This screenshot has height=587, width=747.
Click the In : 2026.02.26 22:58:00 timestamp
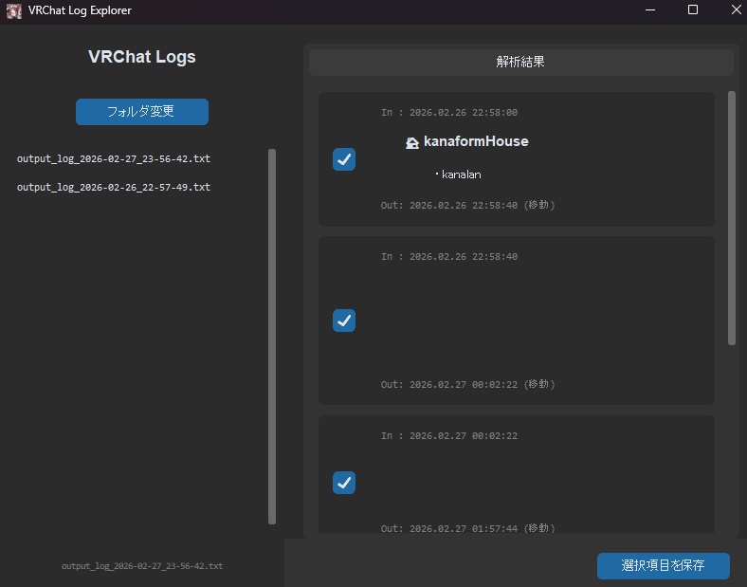[449, 113]
